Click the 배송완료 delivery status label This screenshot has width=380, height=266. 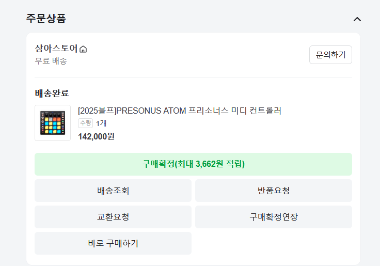[52, 93]
